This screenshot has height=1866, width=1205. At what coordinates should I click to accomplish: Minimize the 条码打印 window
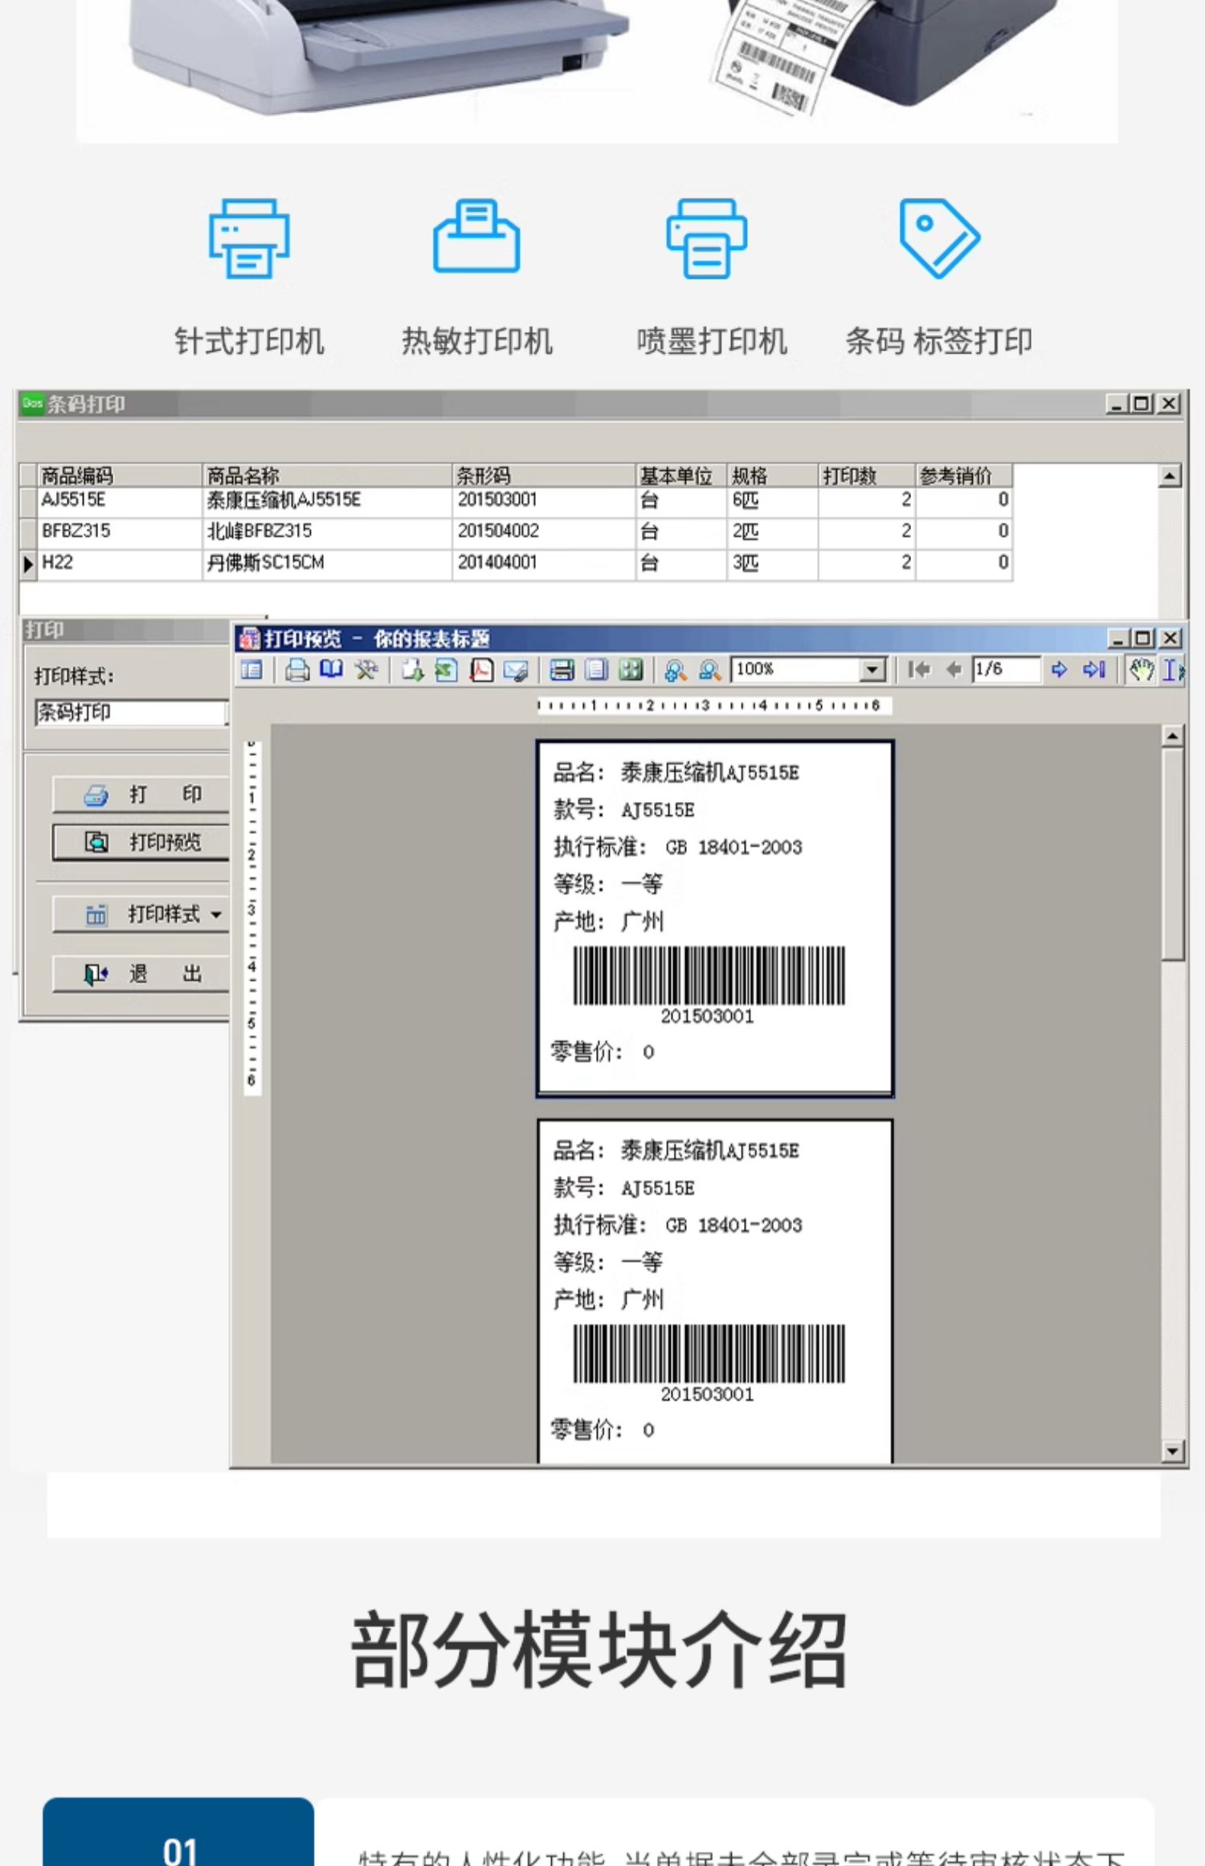[1117, 404]
